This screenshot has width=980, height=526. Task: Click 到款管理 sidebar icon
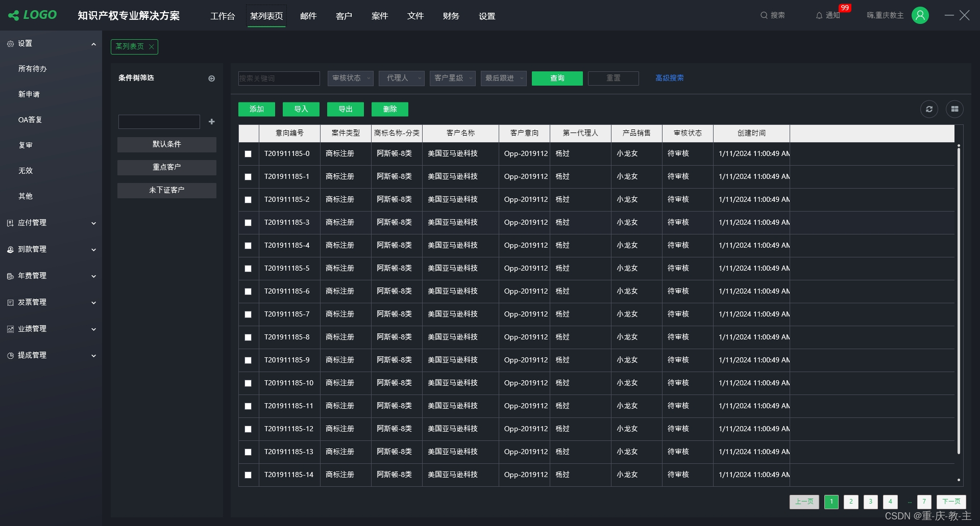pyautogui.click(x=10, y=250)
